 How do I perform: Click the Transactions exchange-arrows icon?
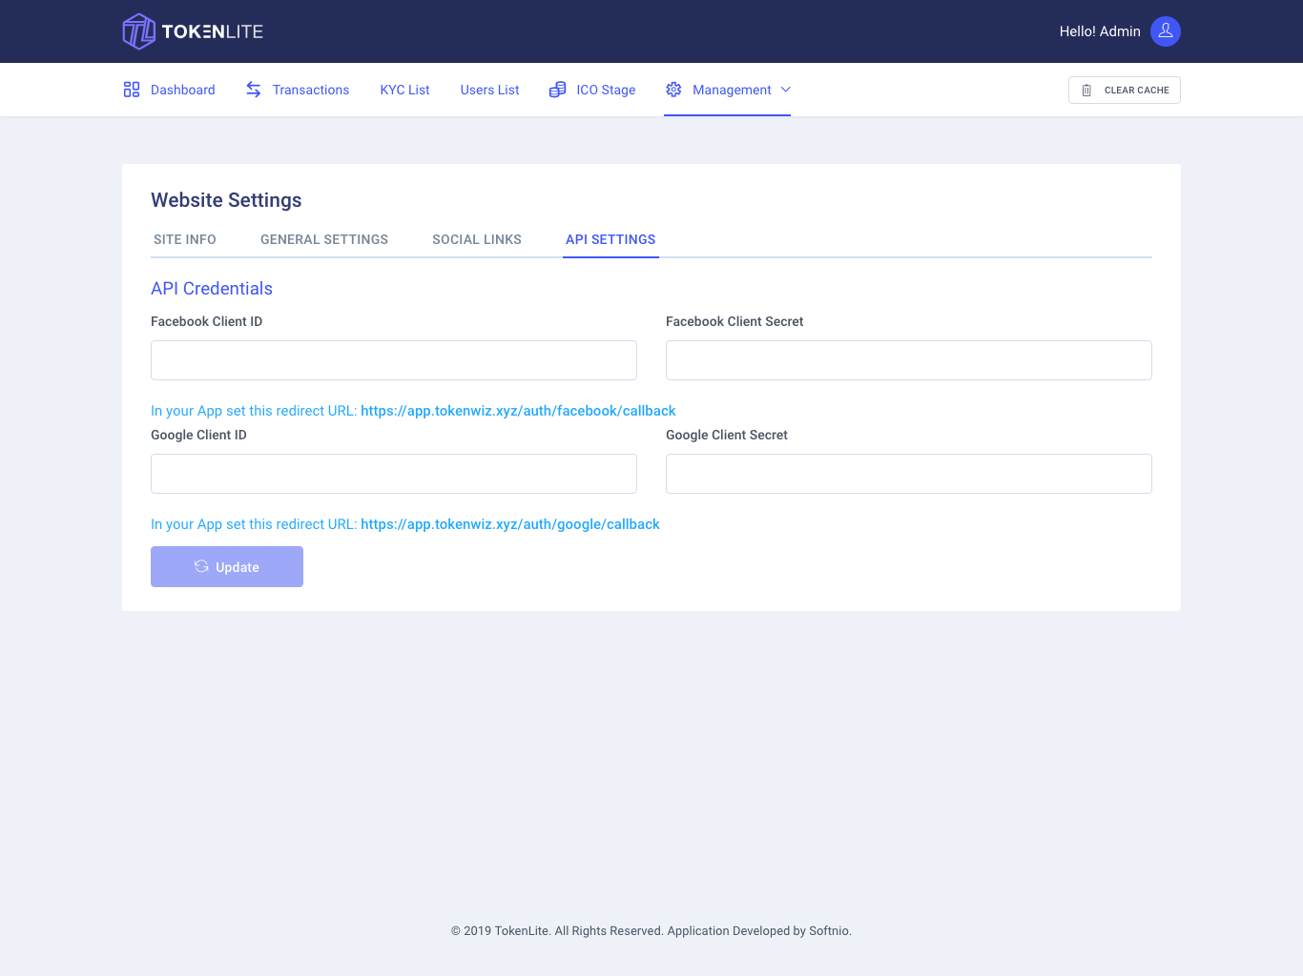[x=253, y=89]
